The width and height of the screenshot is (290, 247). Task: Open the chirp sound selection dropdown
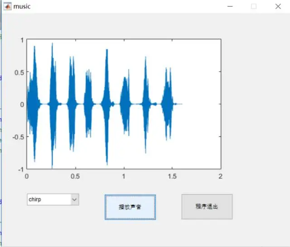point(53,199)
